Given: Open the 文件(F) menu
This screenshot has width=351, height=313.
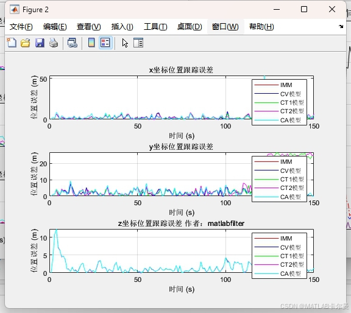Looking at the screenshot, I should [x=21, y=27].
